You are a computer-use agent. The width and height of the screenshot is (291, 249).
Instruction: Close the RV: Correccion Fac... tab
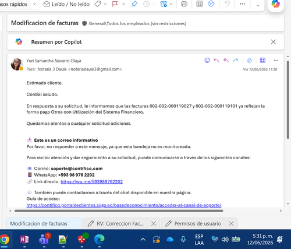[x=154, y=223]
